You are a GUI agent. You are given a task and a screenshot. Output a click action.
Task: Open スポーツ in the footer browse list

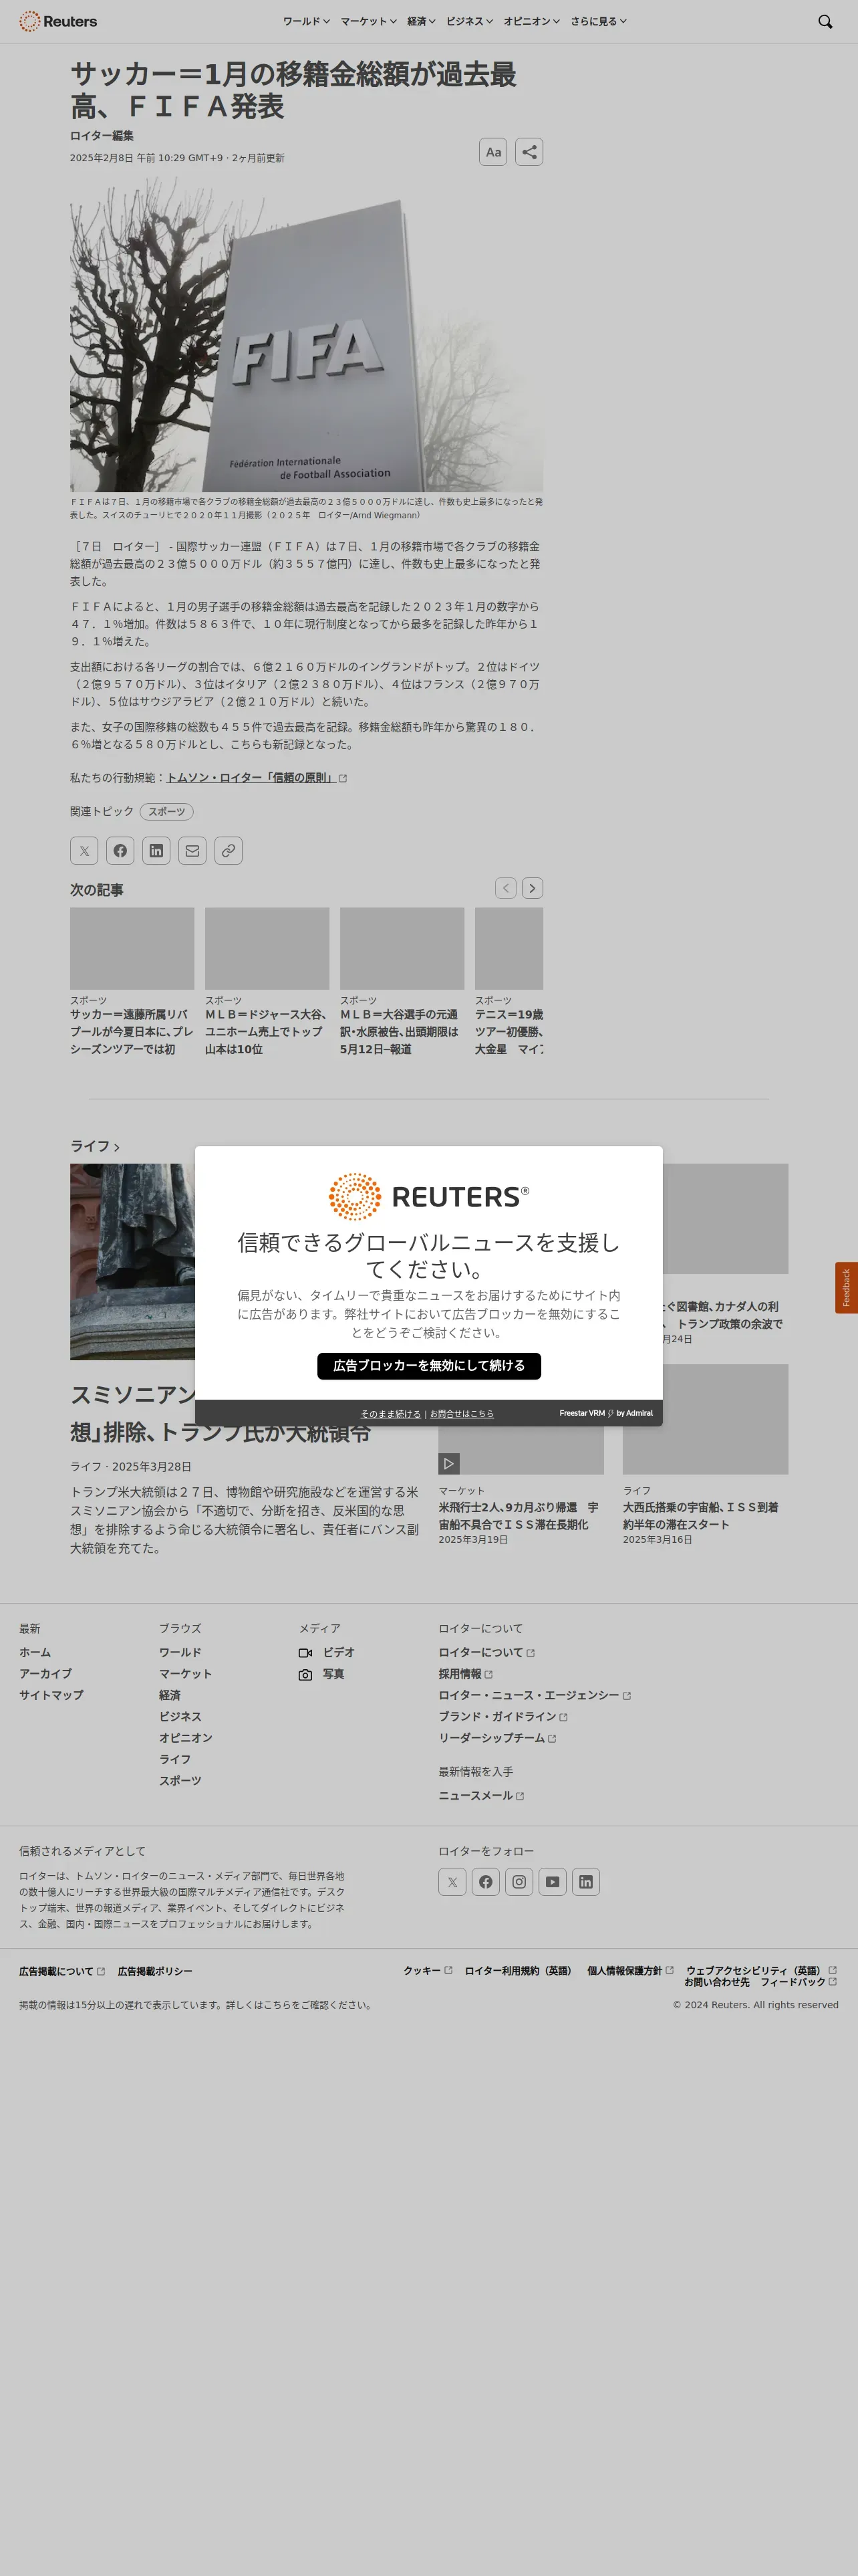tap(180, 1781)
